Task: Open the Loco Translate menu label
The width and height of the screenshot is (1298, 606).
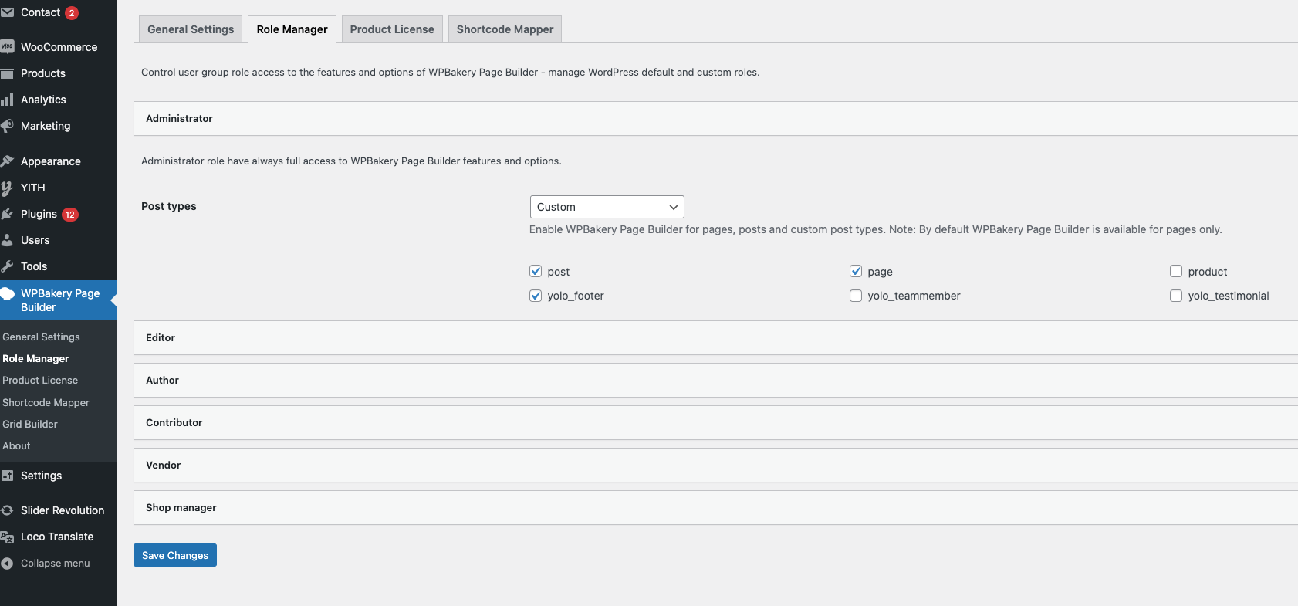Action: coord(57,537)
